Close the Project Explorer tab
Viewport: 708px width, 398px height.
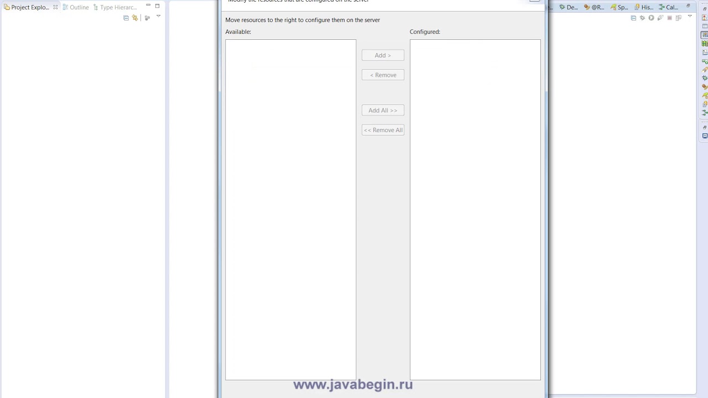coord(55,7)
